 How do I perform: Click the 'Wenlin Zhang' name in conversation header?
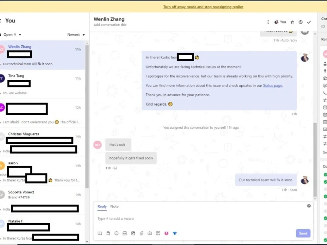pos(109,19)
